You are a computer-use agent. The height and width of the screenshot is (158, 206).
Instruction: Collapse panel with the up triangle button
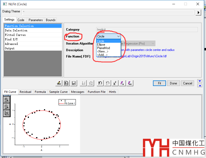click(x=200, y=85)
